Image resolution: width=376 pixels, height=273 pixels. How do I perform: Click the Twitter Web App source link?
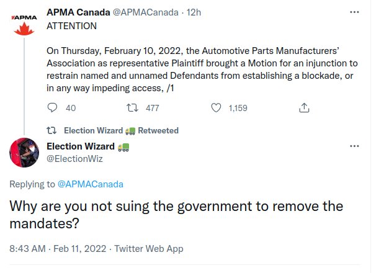click(x=148, y=249)
